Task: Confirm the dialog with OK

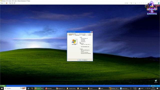Action: (80, 60)
